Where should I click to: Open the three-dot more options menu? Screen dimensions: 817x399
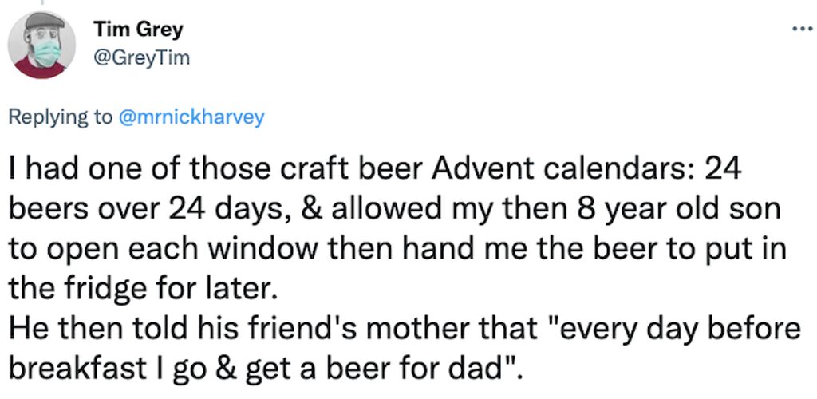803,30
